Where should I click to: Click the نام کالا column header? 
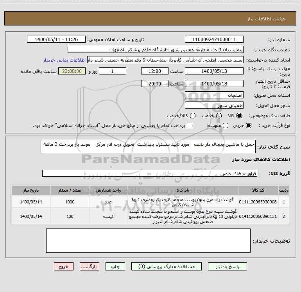coord(183,190)
